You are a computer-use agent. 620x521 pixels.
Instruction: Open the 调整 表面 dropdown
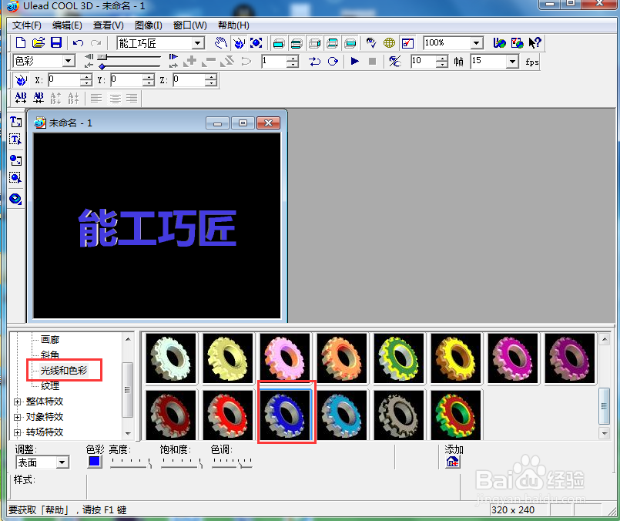[x=62, y=462]
